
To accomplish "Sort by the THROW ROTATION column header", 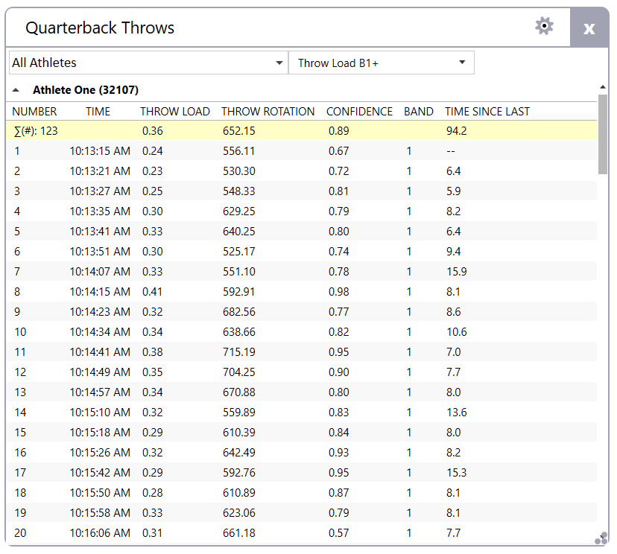I will click(268, 112).
